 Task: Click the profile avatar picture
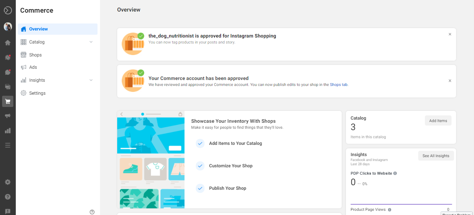click(x=8, y=26)
